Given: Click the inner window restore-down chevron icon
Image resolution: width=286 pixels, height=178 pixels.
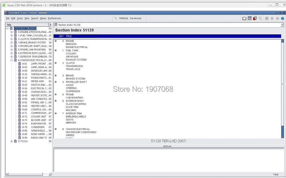Looking at the screenshot, I should 280,13.
